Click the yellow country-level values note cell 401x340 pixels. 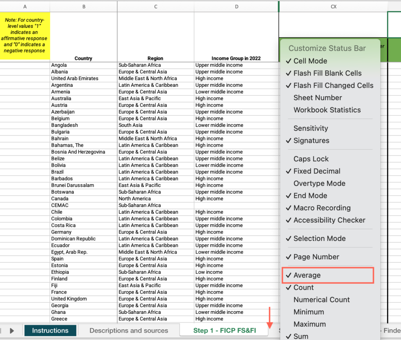(x=25, y=36)
